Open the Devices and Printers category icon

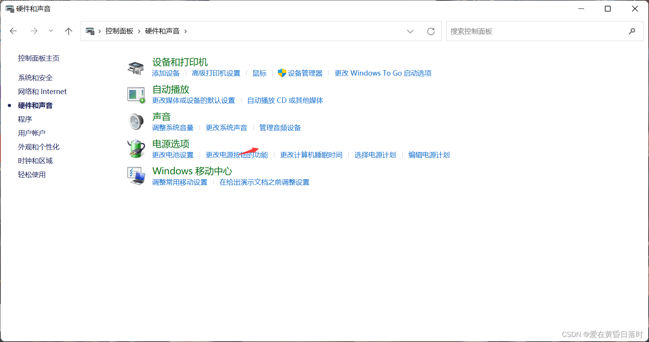tap(136, 68)
